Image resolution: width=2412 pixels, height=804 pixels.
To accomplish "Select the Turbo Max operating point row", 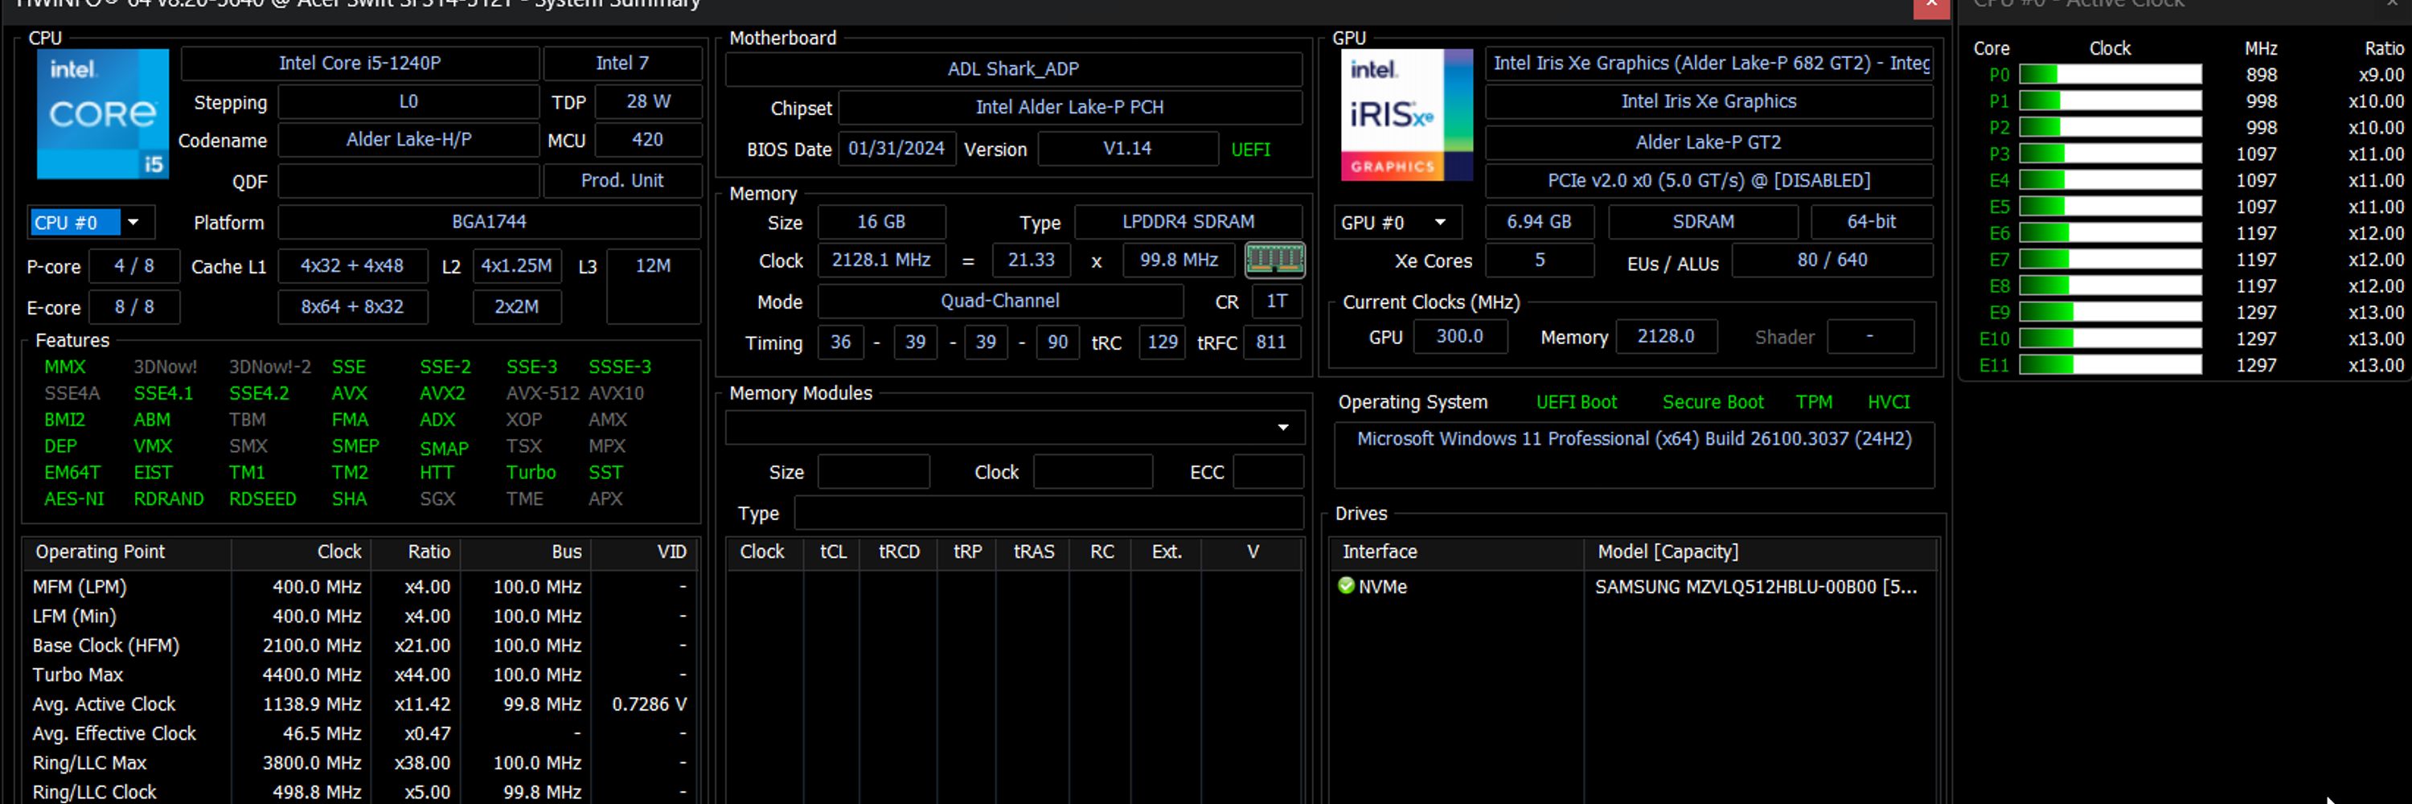I will coord(359,675).
